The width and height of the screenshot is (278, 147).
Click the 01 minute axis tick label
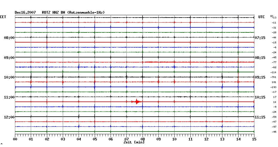(x=31, y=139)
